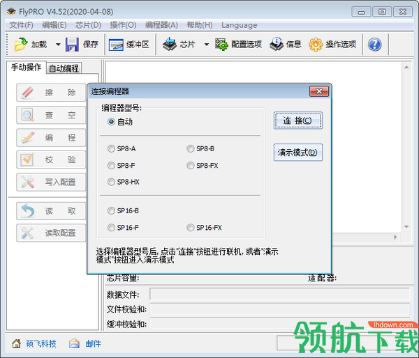The image size is (419, 358).
Task: Switch to the 手动操作 tab
Action: pyautogui.click(x=27, y=68)
